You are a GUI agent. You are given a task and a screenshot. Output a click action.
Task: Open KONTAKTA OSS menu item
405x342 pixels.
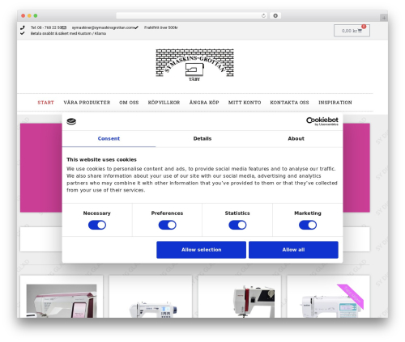(x=289, y=103)
